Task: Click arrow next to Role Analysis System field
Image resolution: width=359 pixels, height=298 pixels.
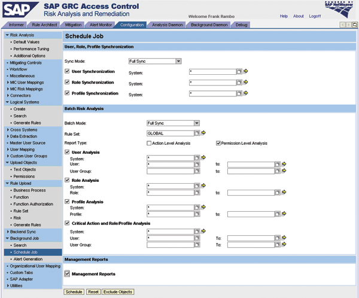Action: coord(203,186)
